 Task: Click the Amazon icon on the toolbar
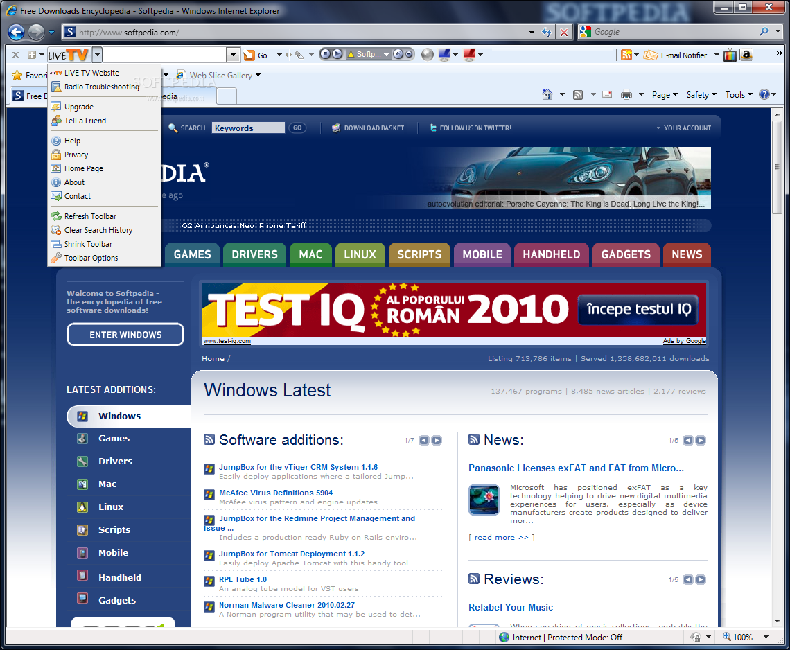(746, 55)
